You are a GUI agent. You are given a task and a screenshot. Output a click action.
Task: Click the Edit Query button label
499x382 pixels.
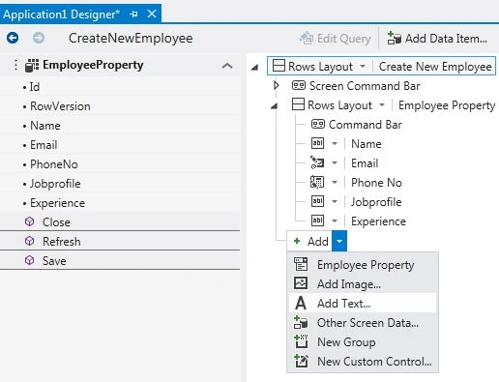(x=344, y=39)
